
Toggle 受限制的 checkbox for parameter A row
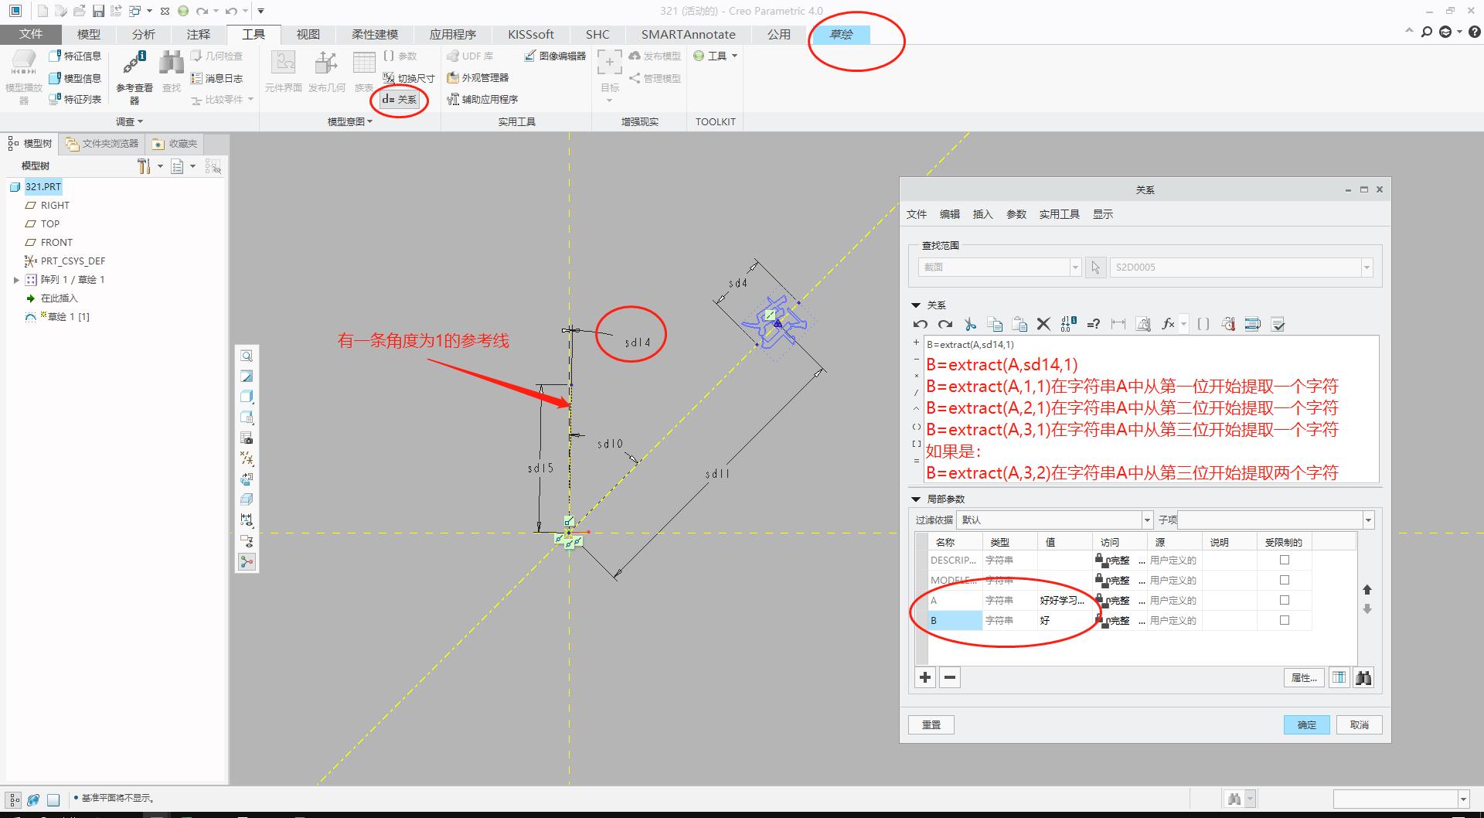[1285, 600]
